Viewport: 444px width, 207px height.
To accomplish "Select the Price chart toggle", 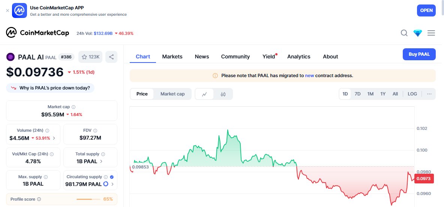I will (142, 94).
